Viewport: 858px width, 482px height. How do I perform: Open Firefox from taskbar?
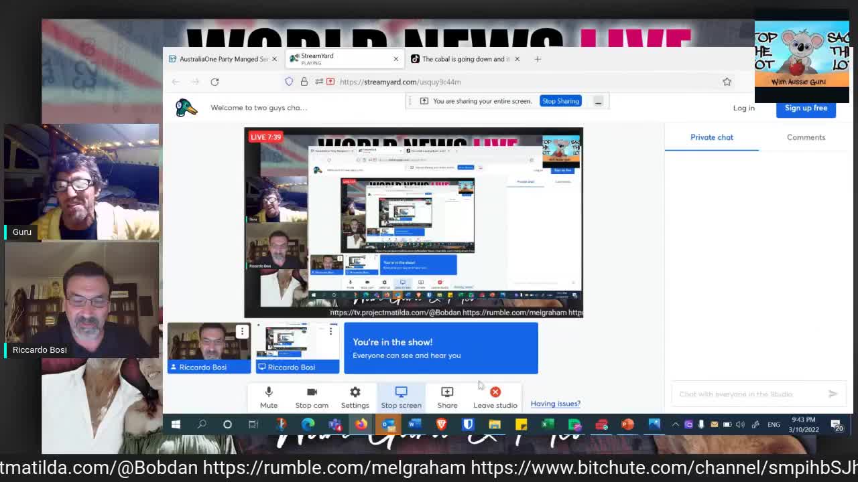click(361, 424)
